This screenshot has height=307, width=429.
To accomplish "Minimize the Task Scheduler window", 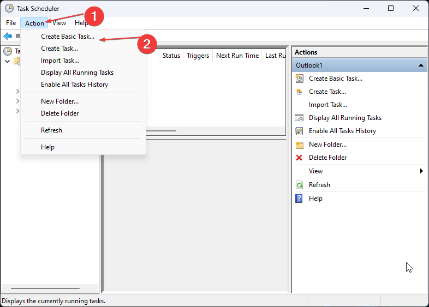I will 366,9.
